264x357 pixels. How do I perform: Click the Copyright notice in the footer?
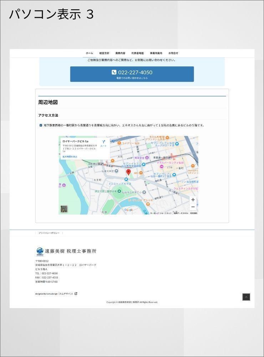click(132, 302)
